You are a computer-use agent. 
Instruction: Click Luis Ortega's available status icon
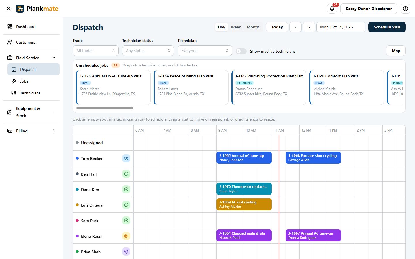pyautogui.click(x=126, y=205)
